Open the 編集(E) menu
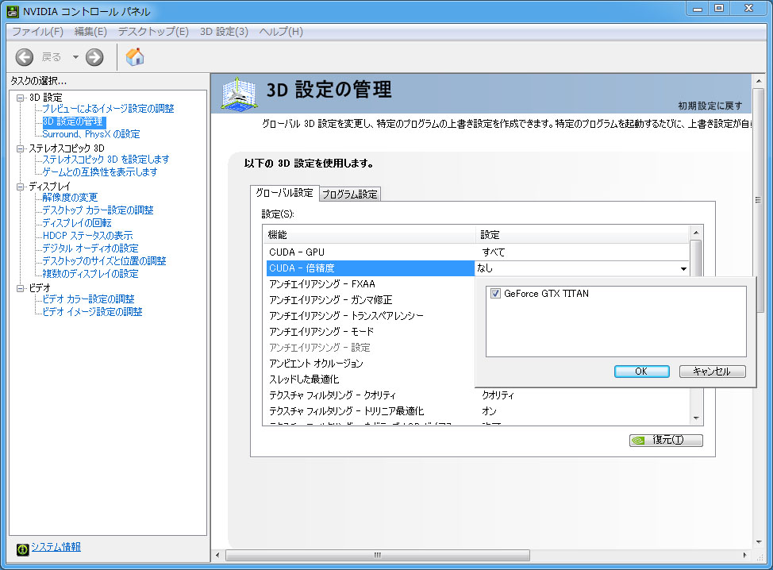 90,32
